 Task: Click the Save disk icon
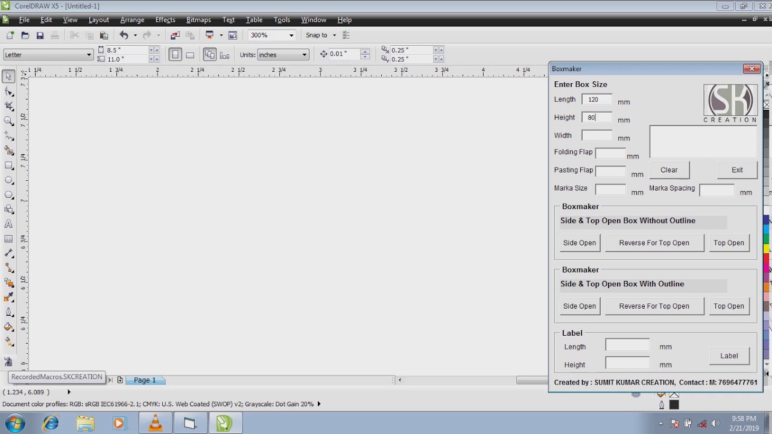[x=40, y=36]
